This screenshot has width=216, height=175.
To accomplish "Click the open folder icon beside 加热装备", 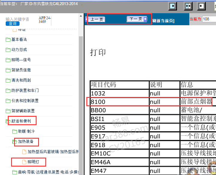I will click(15, 142).
